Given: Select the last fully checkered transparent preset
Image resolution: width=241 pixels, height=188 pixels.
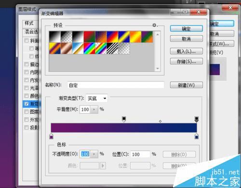Looking at the screenshot, I should coord(124,48).
